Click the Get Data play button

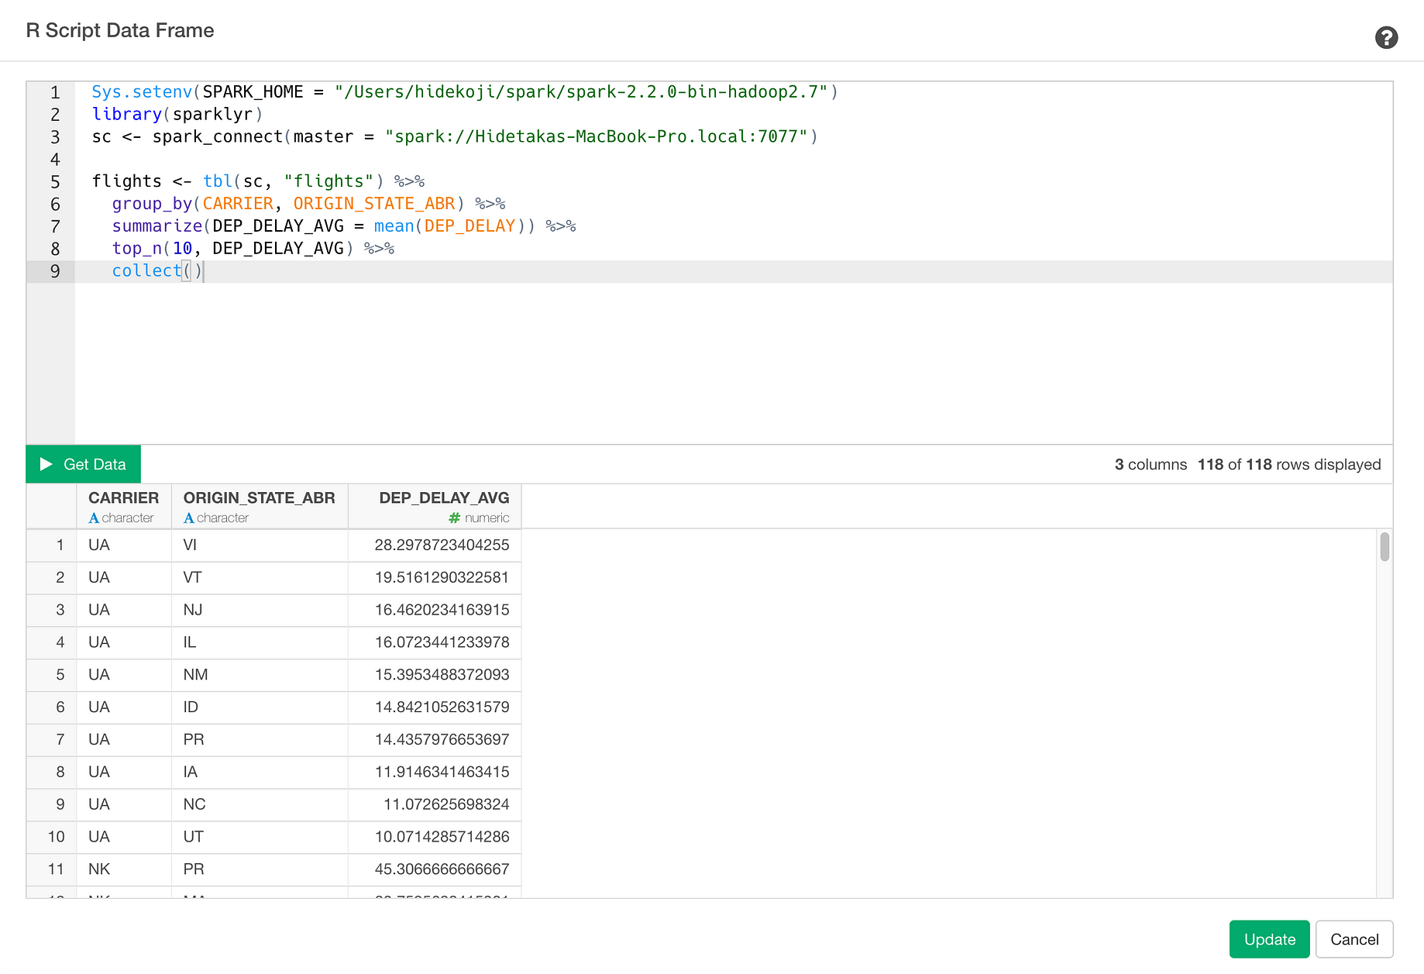(84, 464)
